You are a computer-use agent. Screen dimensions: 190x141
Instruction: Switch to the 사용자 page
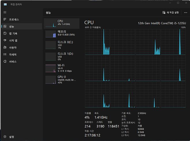[x=22, y=47]
